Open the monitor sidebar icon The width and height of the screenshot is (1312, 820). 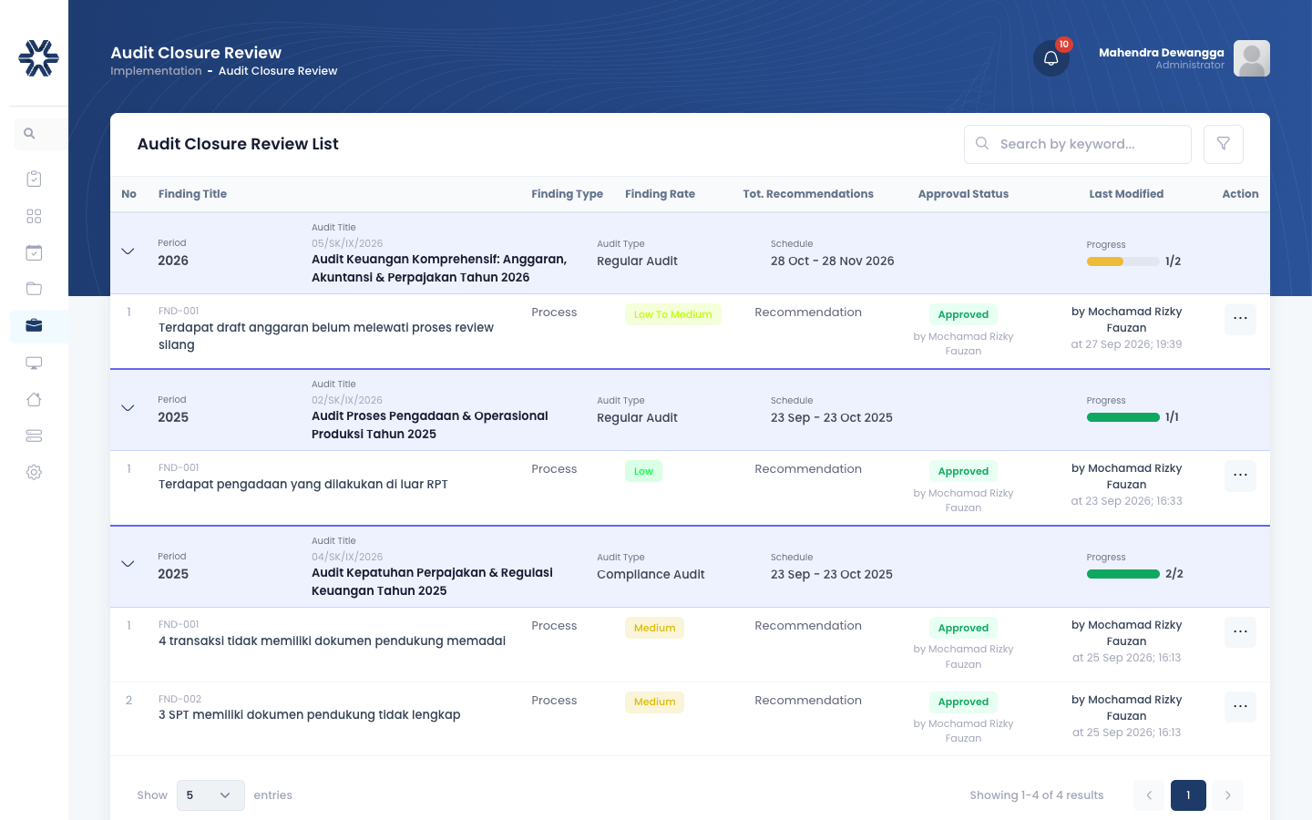point(34,363)
